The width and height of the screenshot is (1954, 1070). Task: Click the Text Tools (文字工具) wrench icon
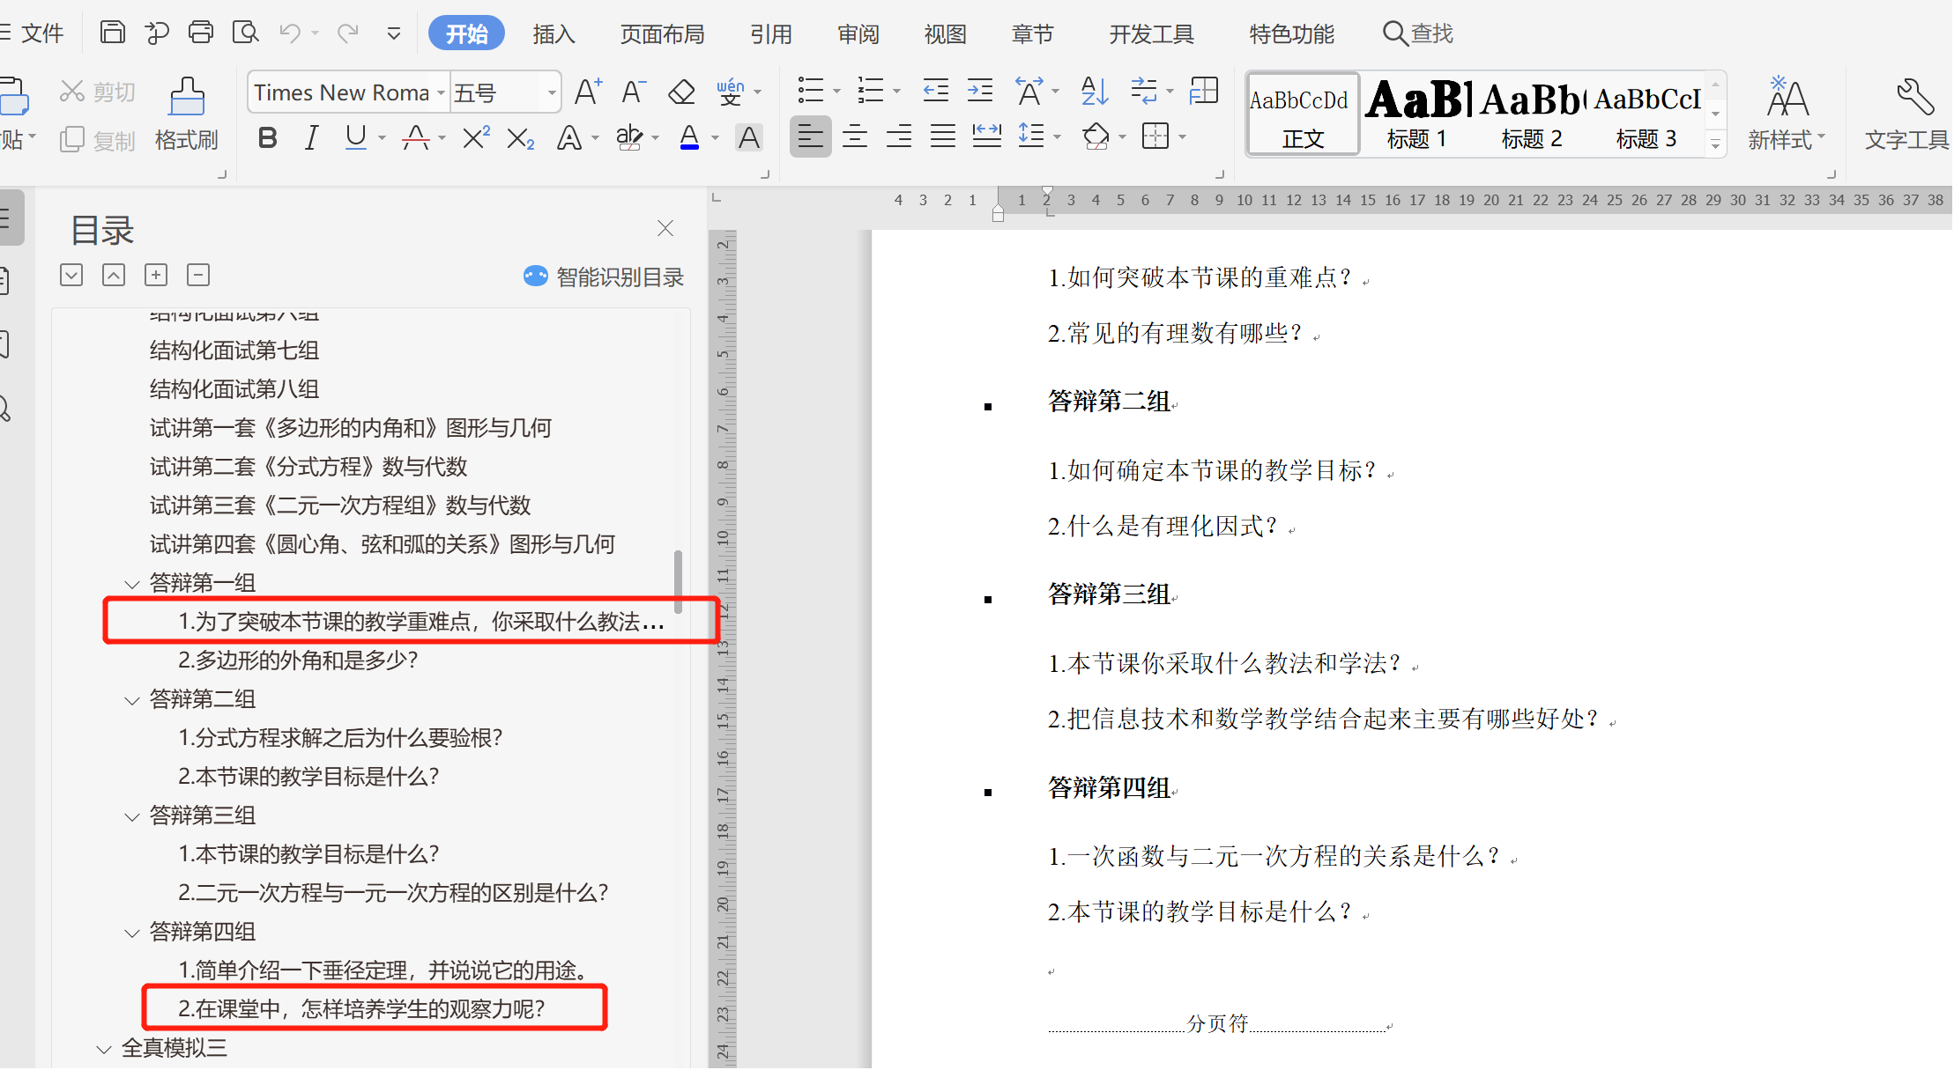tap(1914, 97)
